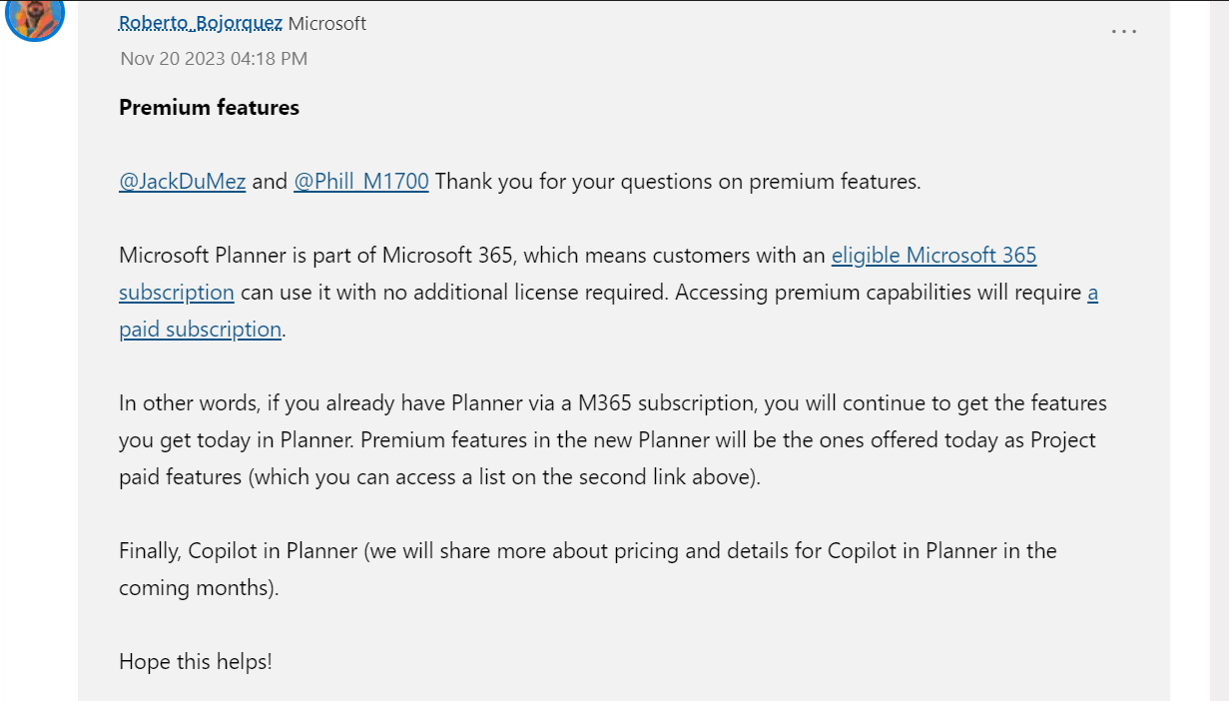Click the Microsoft label beside the author name
The width and height of the screenshot is (1229, 701).
click(327, 23)
